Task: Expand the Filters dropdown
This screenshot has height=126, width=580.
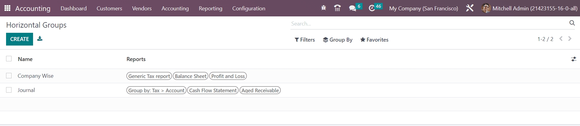Action: pos(305,40)
